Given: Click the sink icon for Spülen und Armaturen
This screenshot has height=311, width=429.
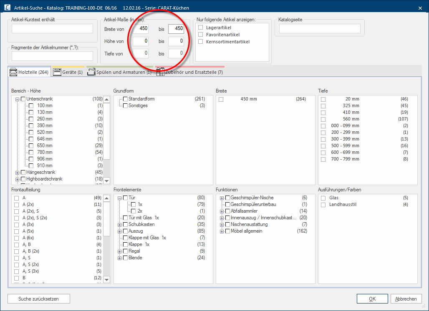Looking at the screenshot, I should [x=91, y=72].
